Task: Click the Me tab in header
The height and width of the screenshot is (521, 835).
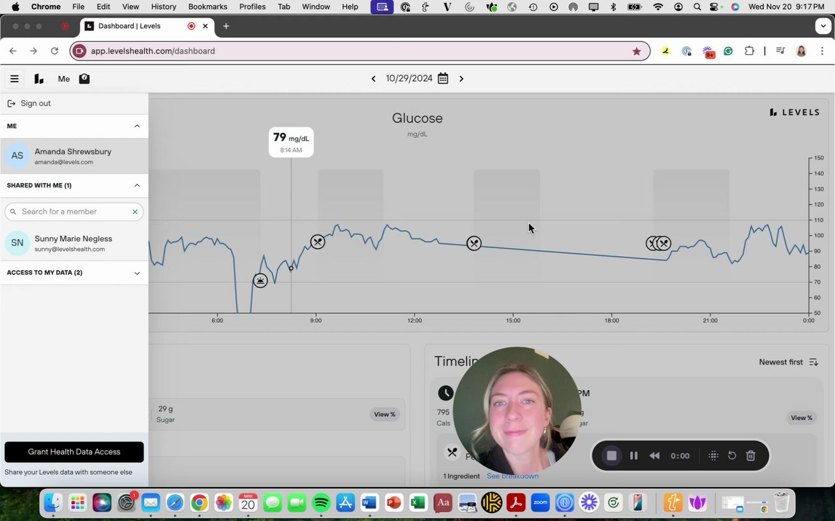Action: click(x=63, y=79)
